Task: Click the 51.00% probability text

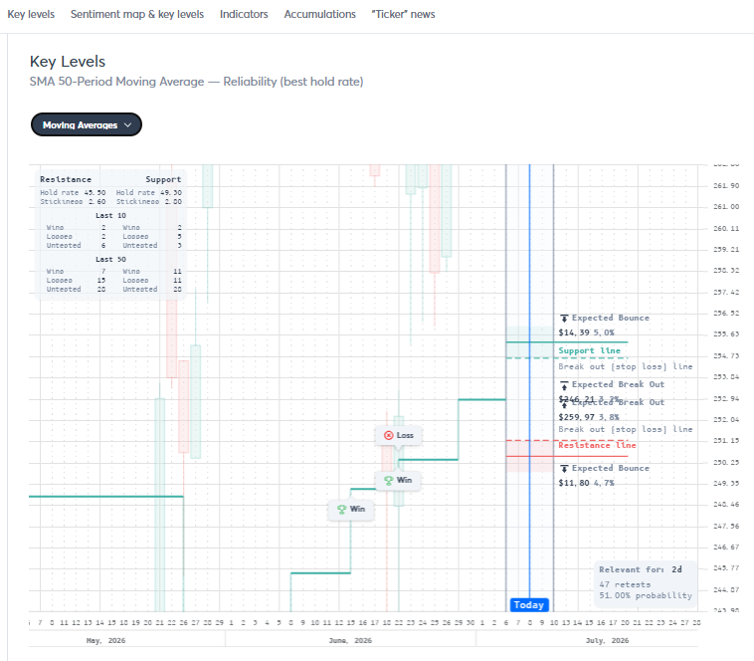Action: click(646, 595)
